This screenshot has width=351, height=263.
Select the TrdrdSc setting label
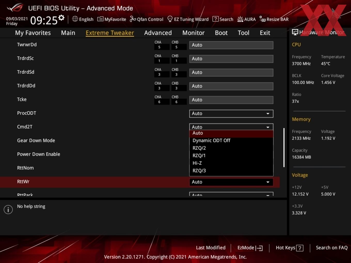click(25, 58)
